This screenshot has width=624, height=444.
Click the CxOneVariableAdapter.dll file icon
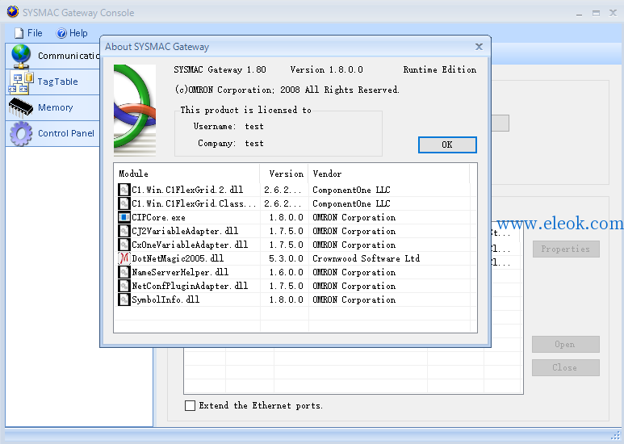click(124, 245)
